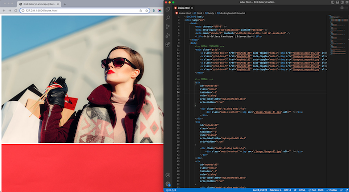Change the Tab Size: 4 setting
The height and width of the screenshot is (192, 349).
[276, 190]
